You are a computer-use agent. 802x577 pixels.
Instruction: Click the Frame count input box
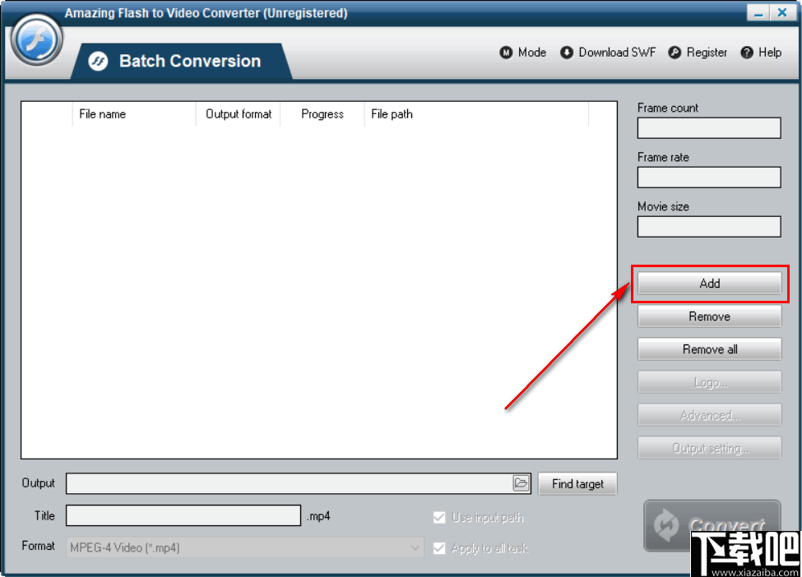[708, 128]
